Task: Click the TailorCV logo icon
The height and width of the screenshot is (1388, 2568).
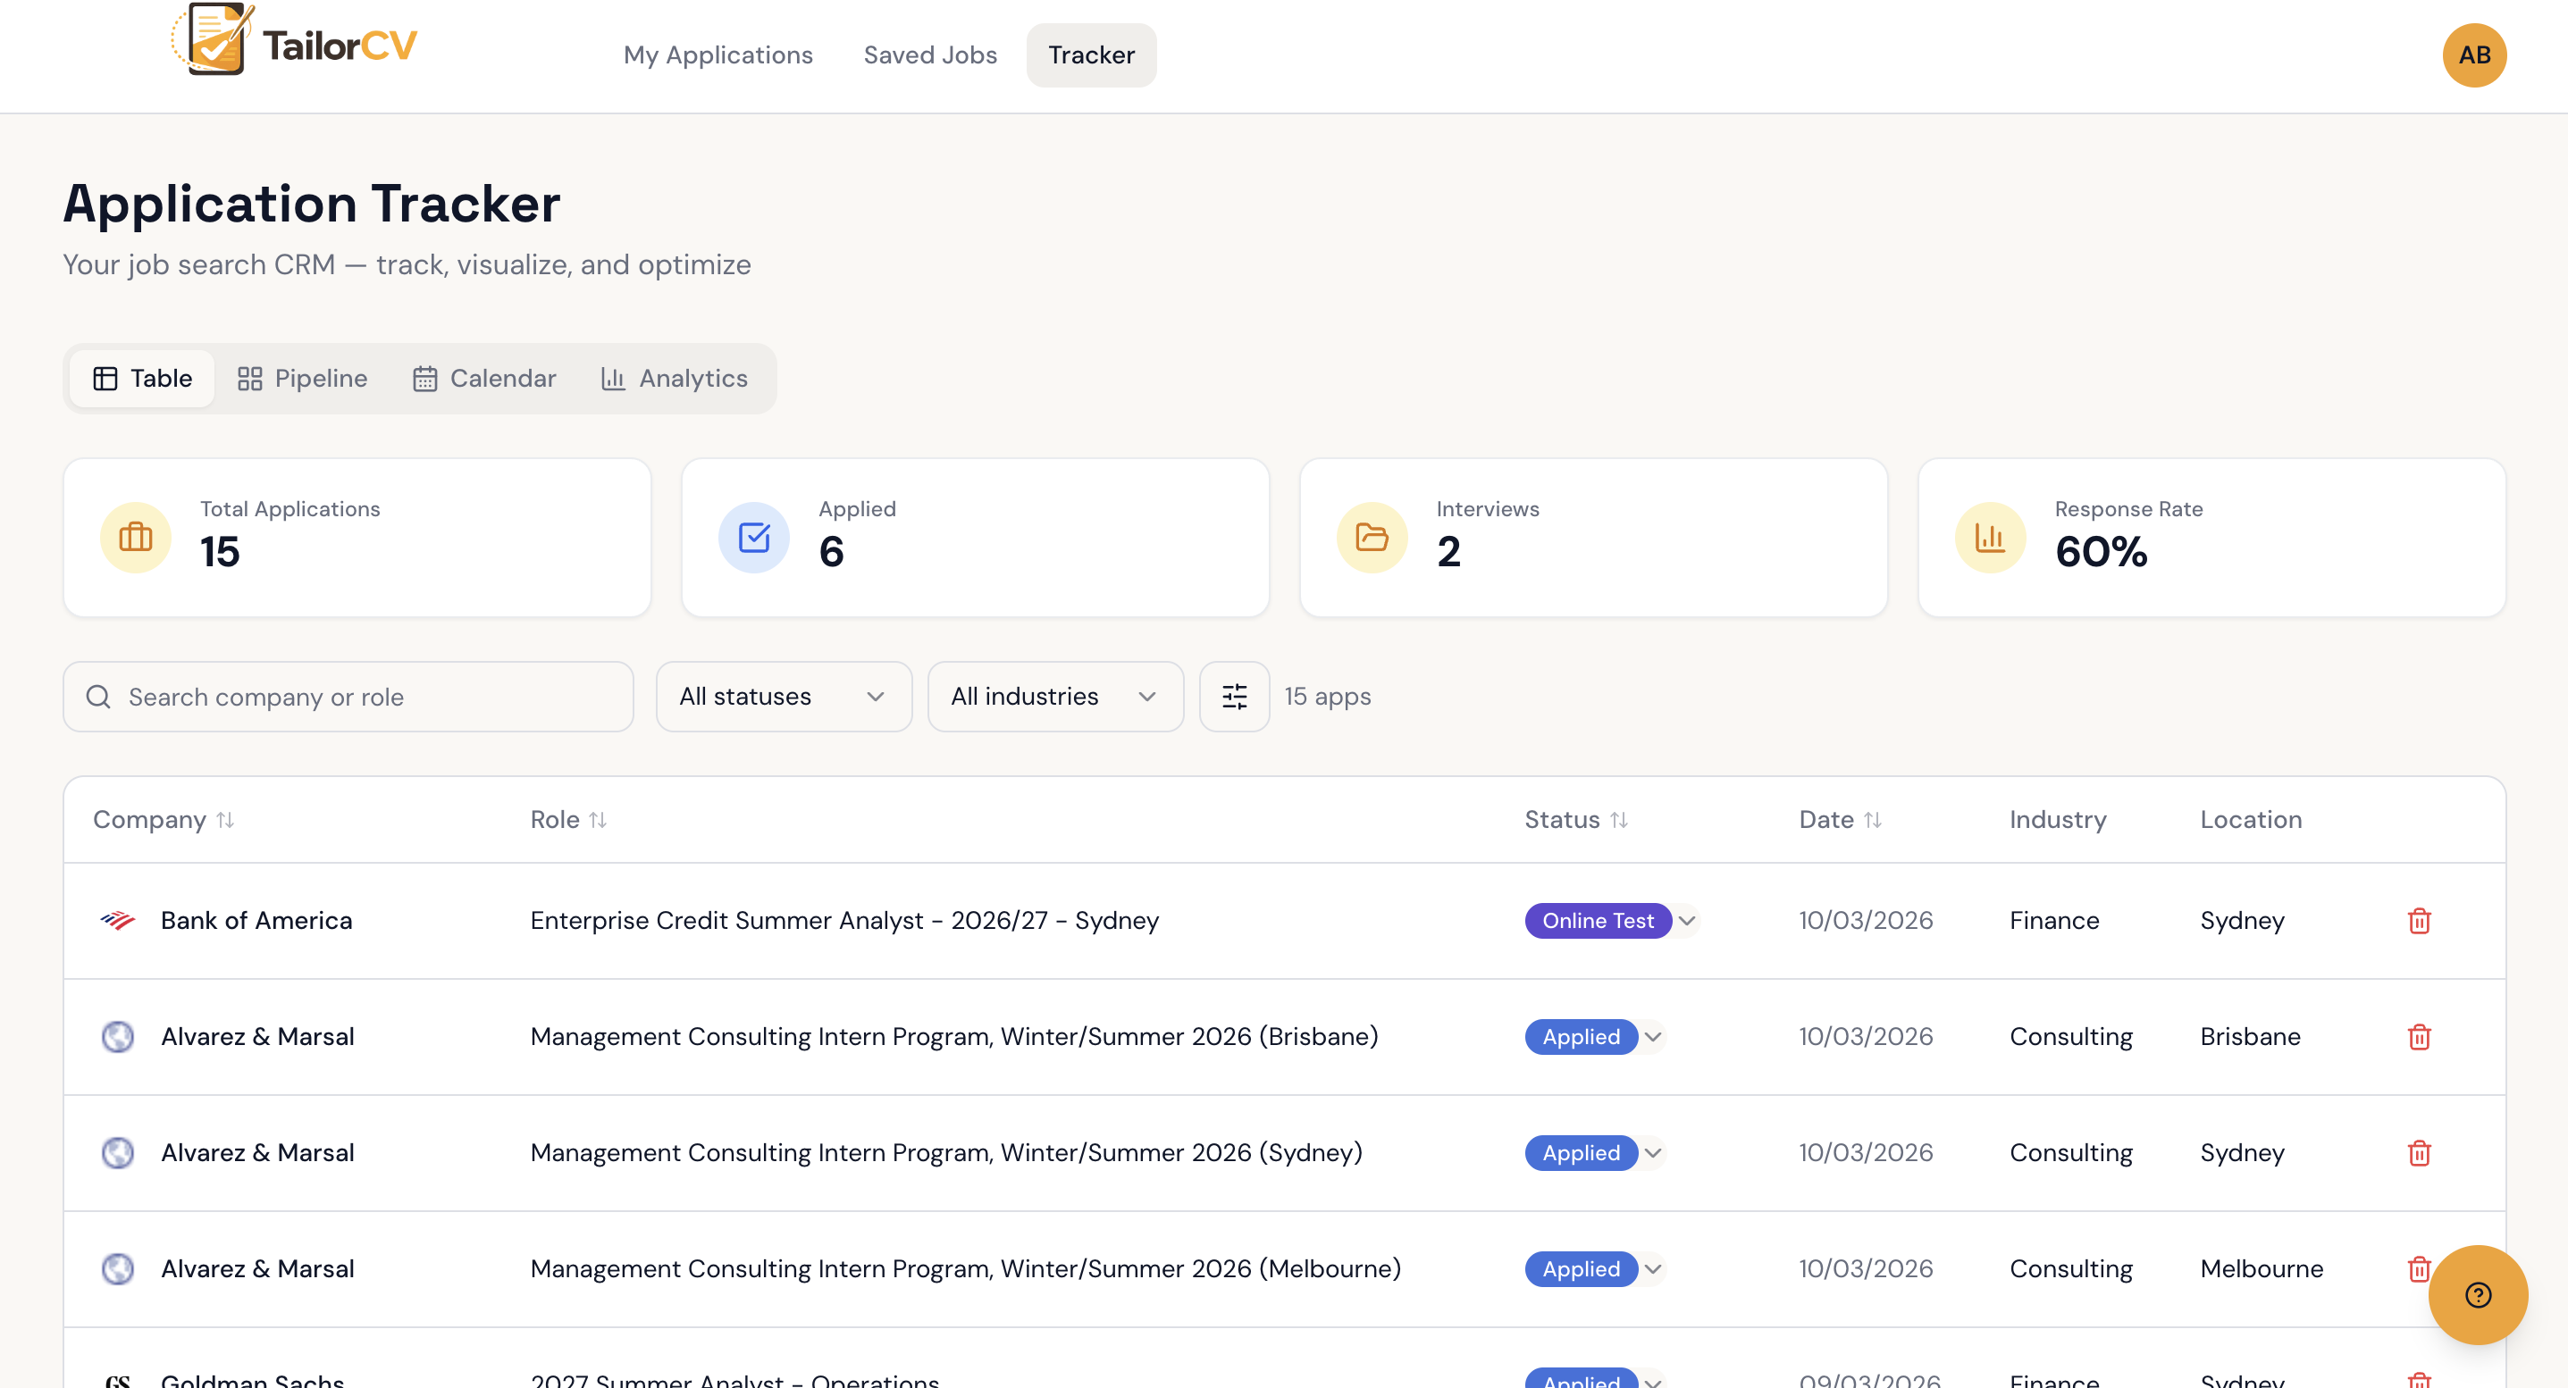Action: click(x=207, y=40)
